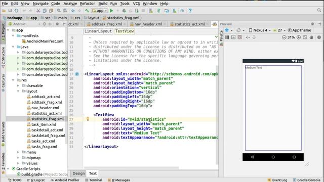Open the AppTheme theme selector

click(x=299, y=30)
